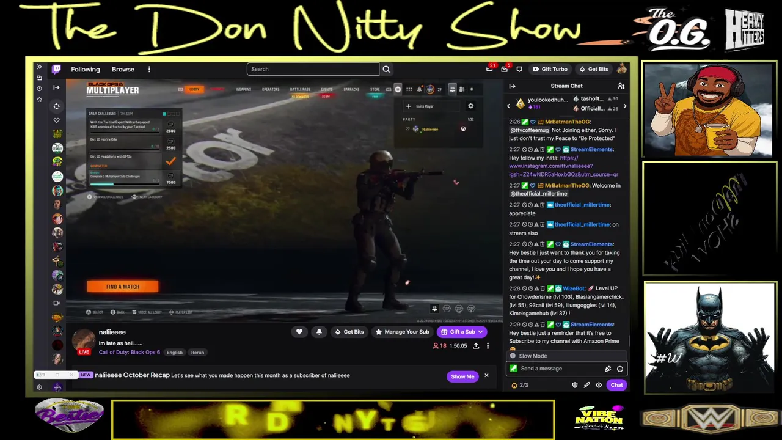Go to next leaderboard with right arrow
Screen dimensions: 782x440
click(x=624, y=106)
